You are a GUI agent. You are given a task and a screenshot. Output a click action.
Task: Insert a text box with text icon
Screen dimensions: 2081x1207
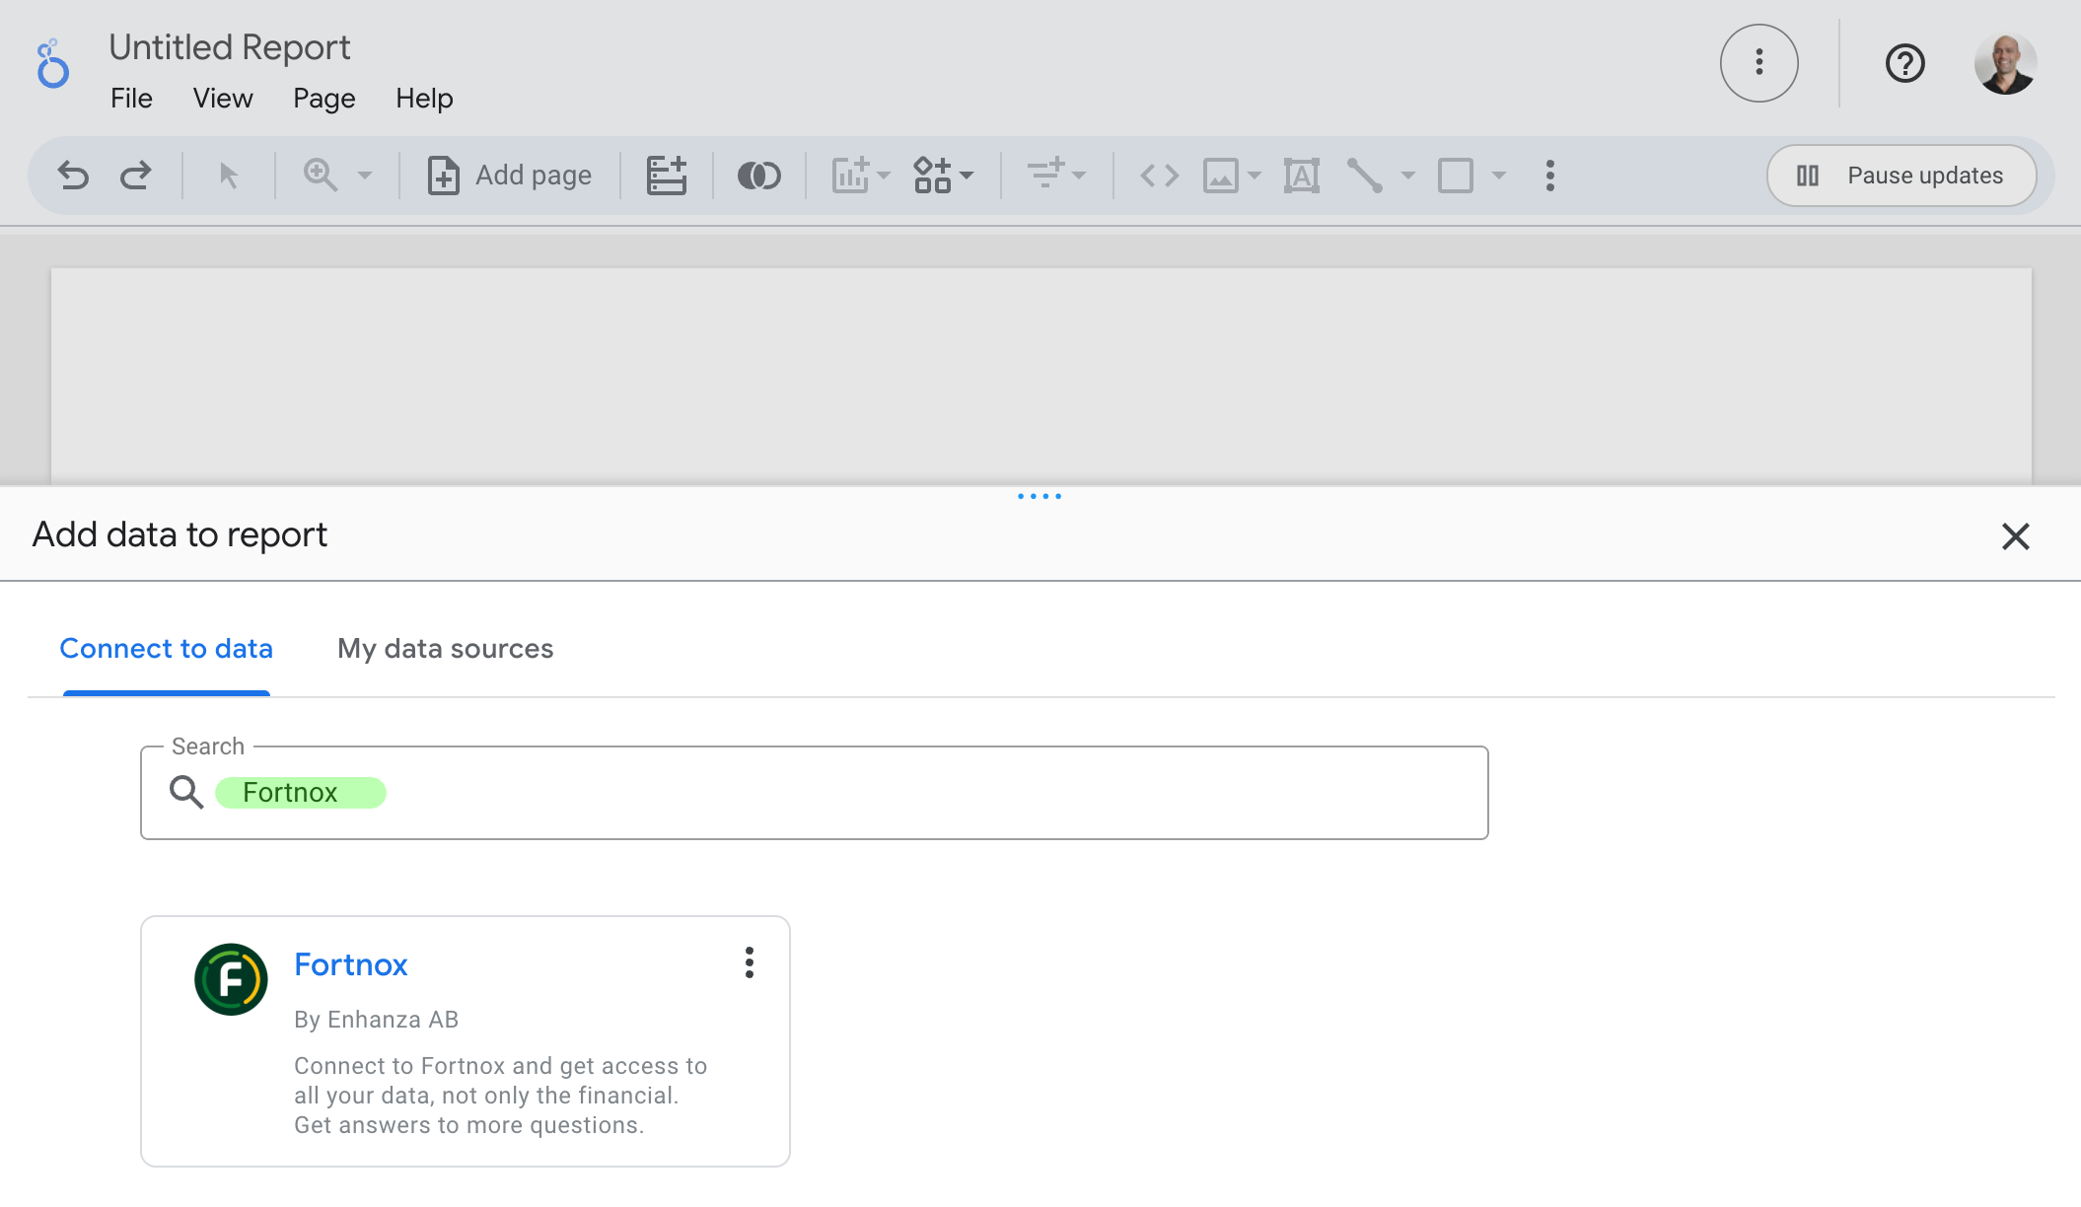[x=1301, y=176]
